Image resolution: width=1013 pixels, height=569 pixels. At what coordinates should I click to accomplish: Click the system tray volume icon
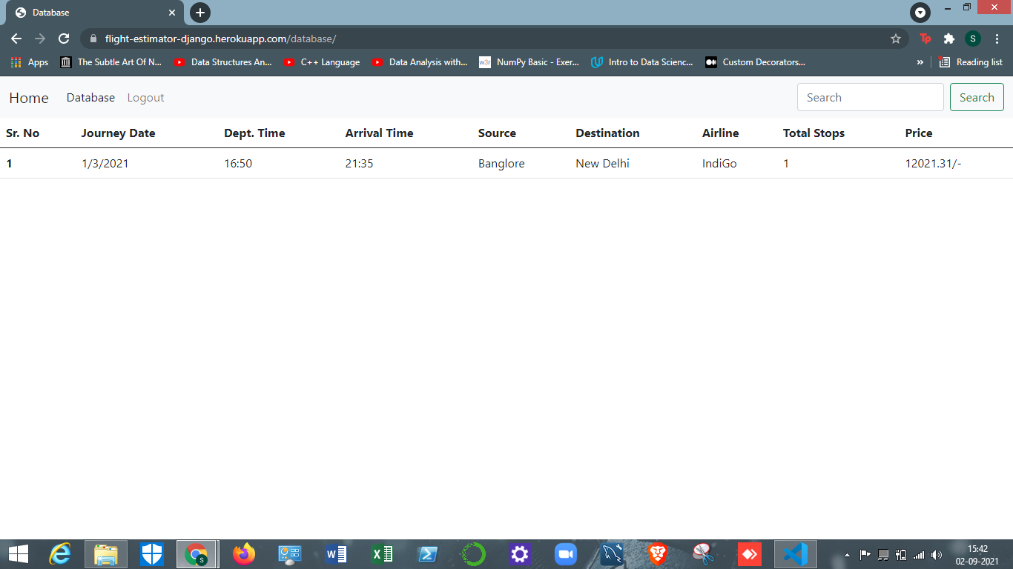coord(937,555)
